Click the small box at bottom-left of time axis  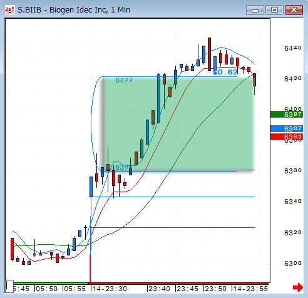tap(9, 286)
